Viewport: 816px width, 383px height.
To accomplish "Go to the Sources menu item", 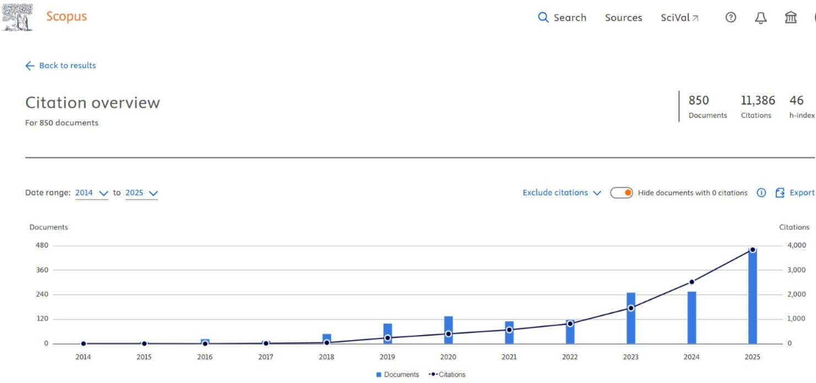I will (623, 18).
